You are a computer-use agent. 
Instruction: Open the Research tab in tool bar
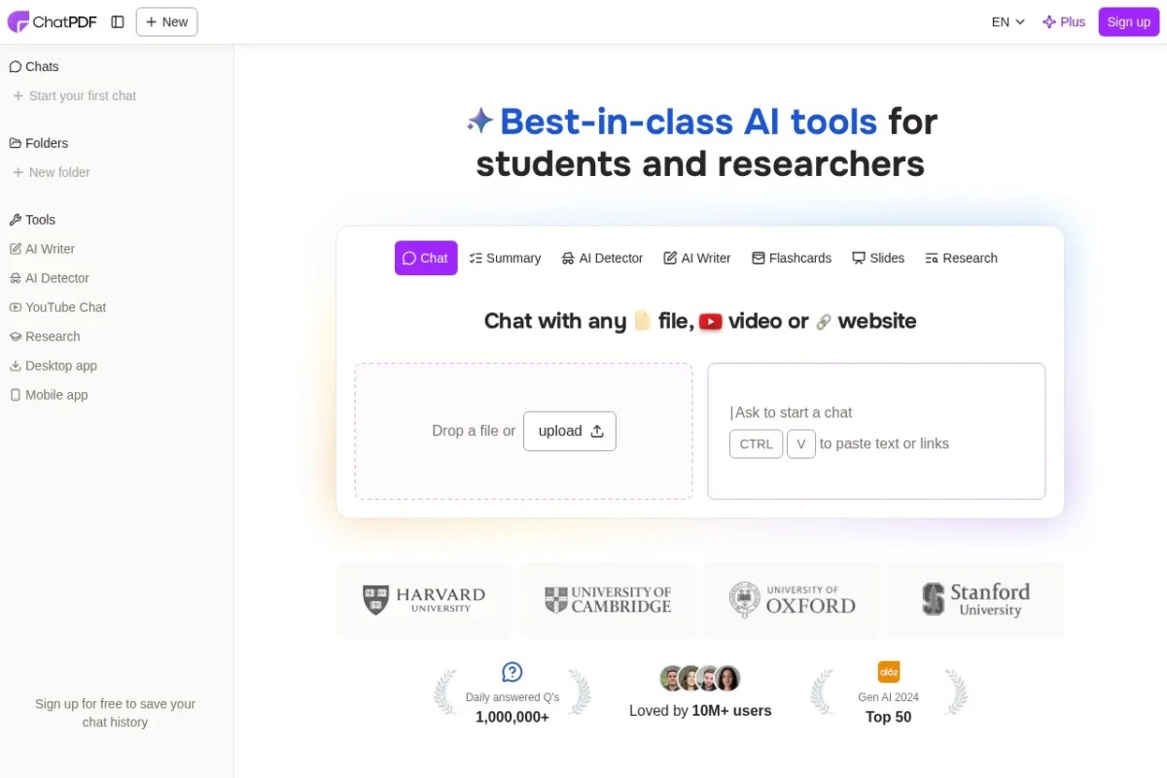click(x=961, y=258)
